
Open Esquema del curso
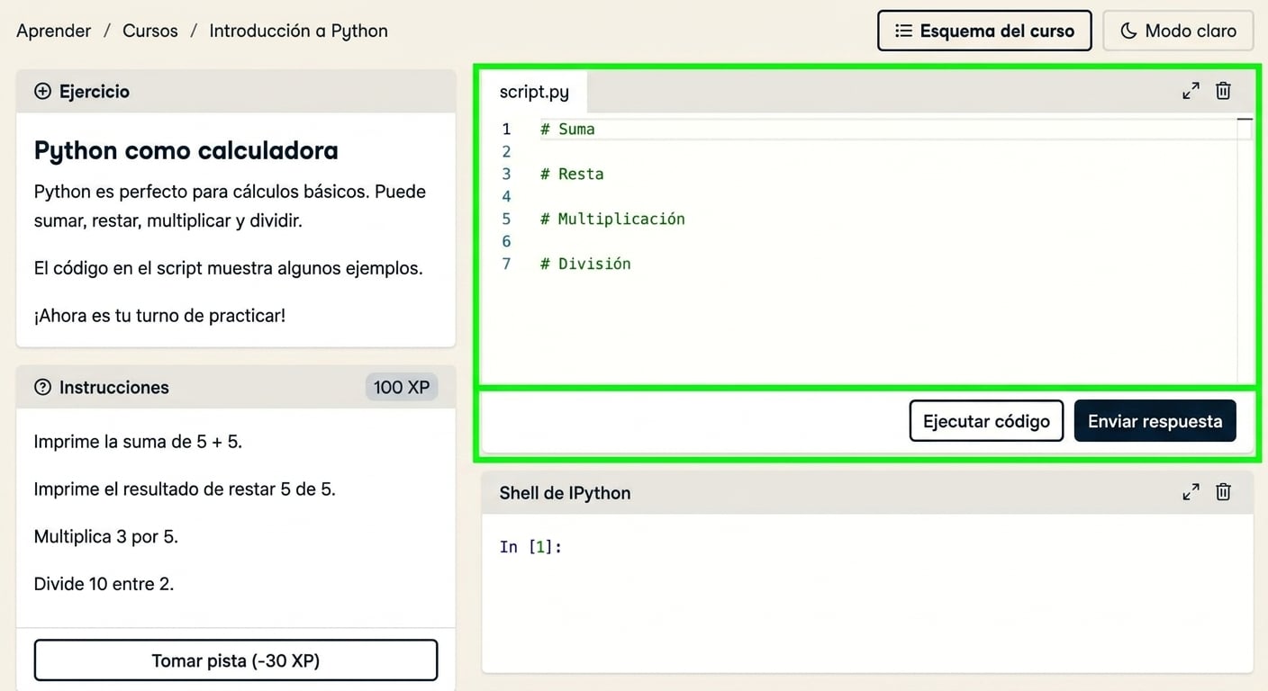(x=984, y=31)
